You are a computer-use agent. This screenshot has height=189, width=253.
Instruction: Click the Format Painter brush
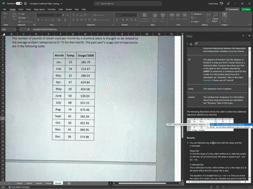20,22
